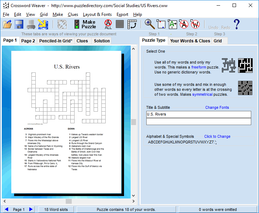Click the empty subtitle text field
This screenshot has height=213, width=259.
coord(199,122)
